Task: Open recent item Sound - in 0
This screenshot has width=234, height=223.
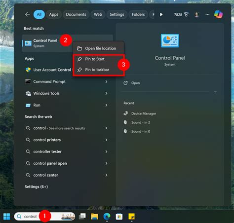Action: pyautogui.click(x=141, y=131)
